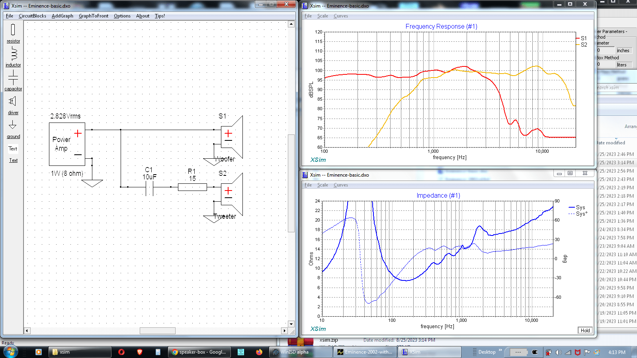This screenshot has width=637, height=358.
Task: Open the Tips! menu
Action: coord(160,16)
